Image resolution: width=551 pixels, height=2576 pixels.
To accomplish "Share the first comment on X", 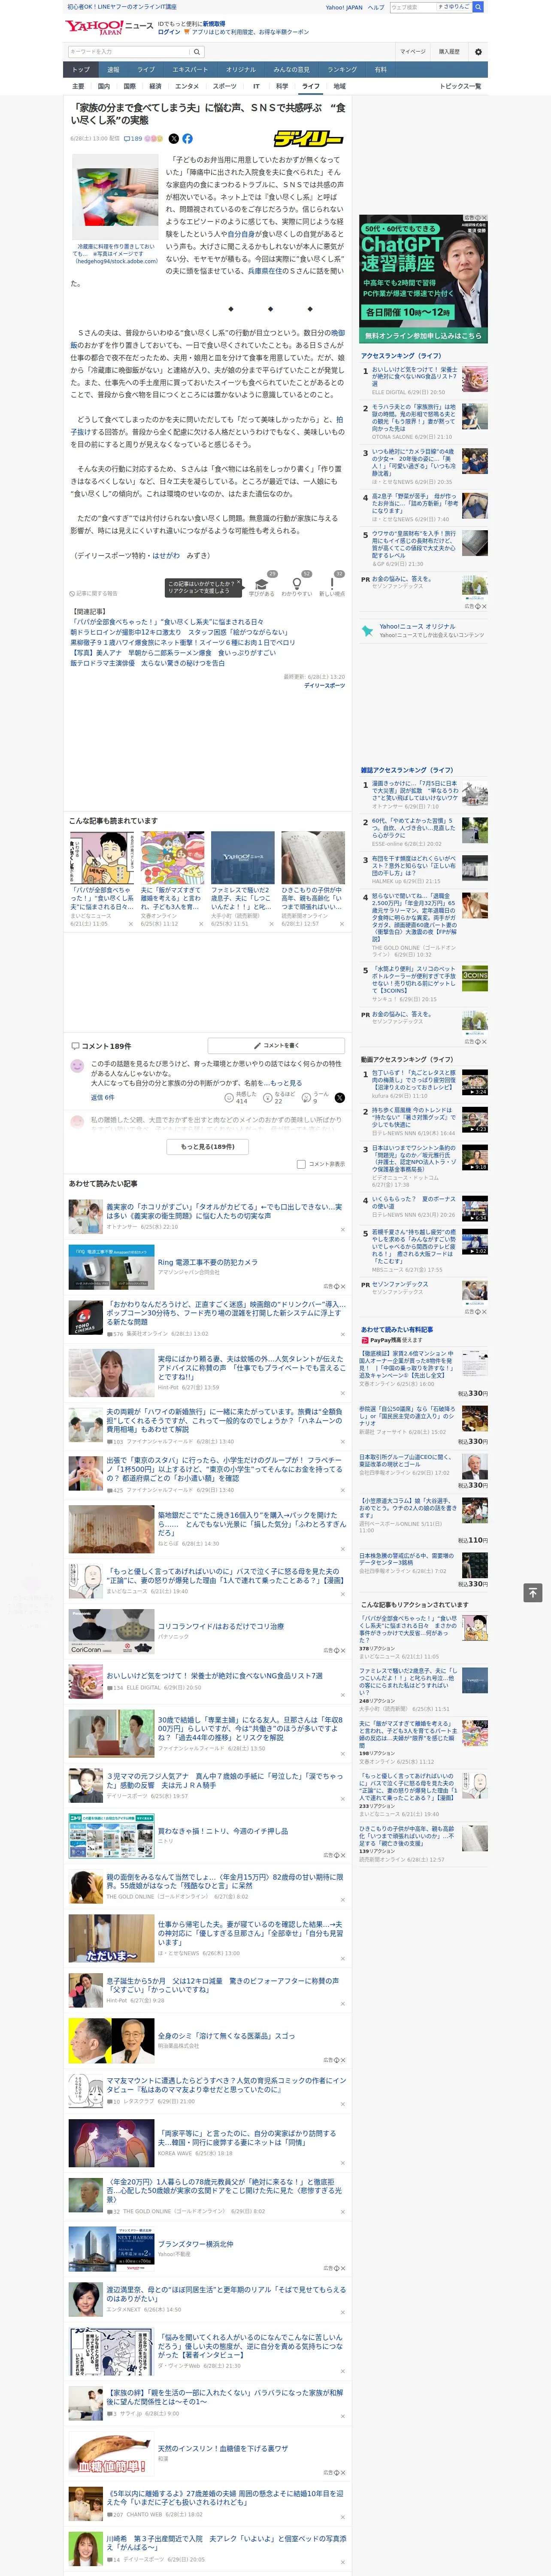I will point(340,1098).
